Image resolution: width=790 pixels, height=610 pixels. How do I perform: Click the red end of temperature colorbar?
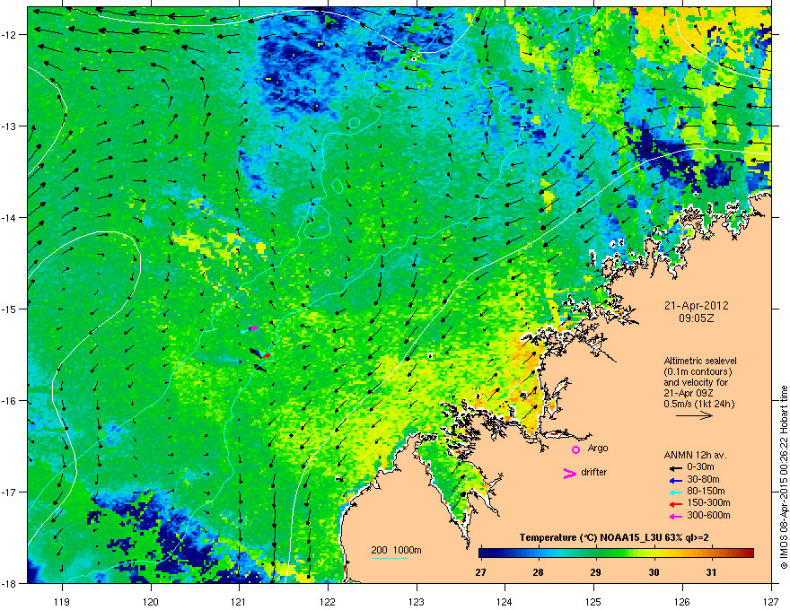(x=747, y=553)
